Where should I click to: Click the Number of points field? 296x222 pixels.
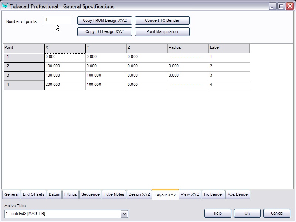click(x=58, y=20)
